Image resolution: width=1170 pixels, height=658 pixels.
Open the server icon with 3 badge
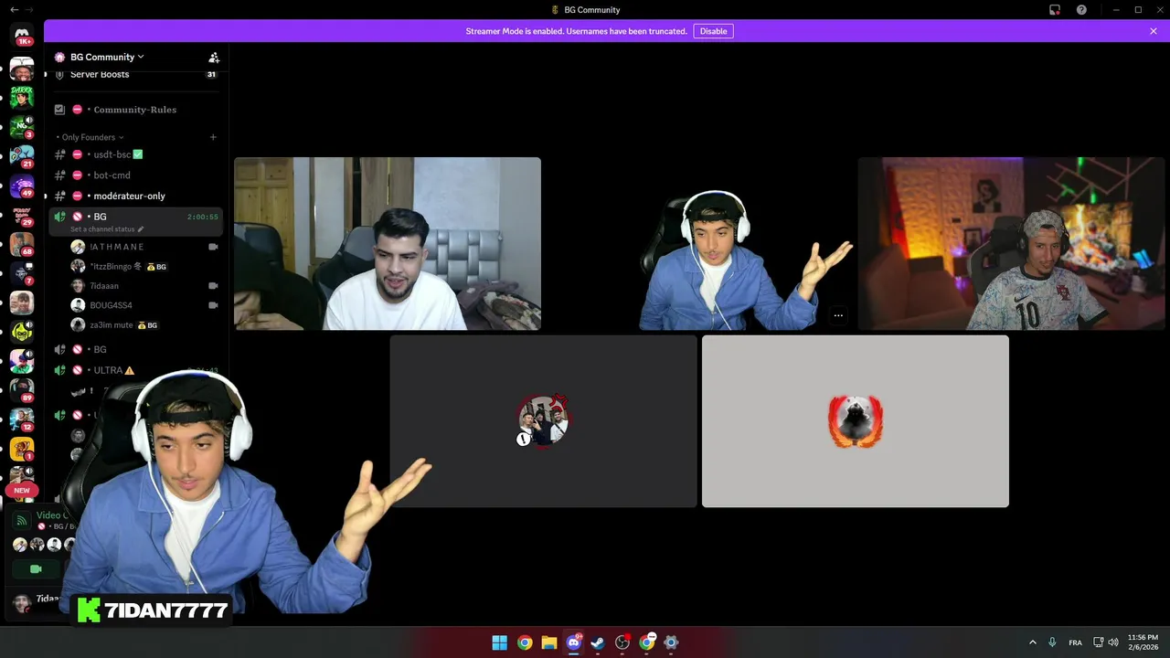coord(22,127)
